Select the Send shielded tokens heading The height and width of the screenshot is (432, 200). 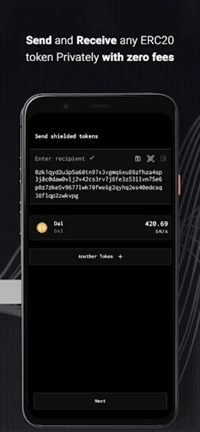tap(66, 136)
